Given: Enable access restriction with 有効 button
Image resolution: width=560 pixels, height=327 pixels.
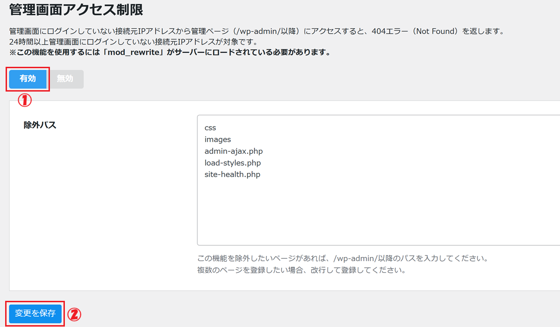Looking at the screenshot, I should pos(28,79).
